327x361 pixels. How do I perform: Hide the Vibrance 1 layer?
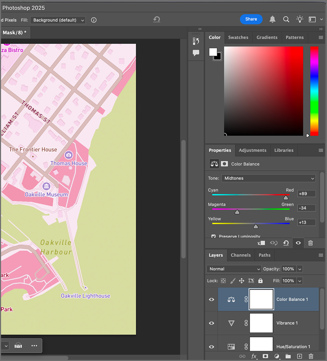(x=211, y=323)
